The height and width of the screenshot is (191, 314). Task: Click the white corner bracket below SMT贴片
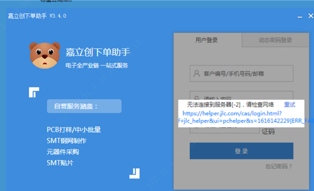(135, 173)
